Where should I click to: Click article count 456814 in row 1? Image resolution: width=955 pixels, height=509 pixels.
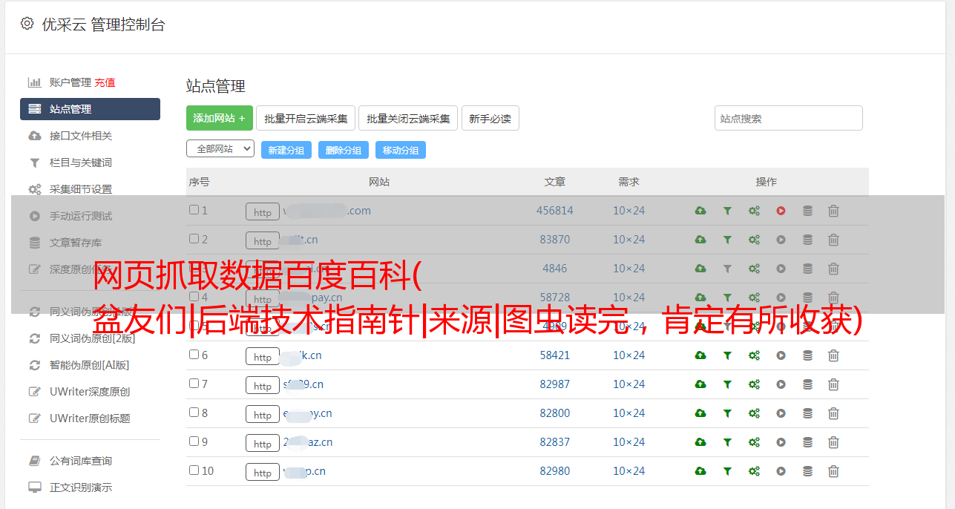pyautogui.click(x=555, y=211)
